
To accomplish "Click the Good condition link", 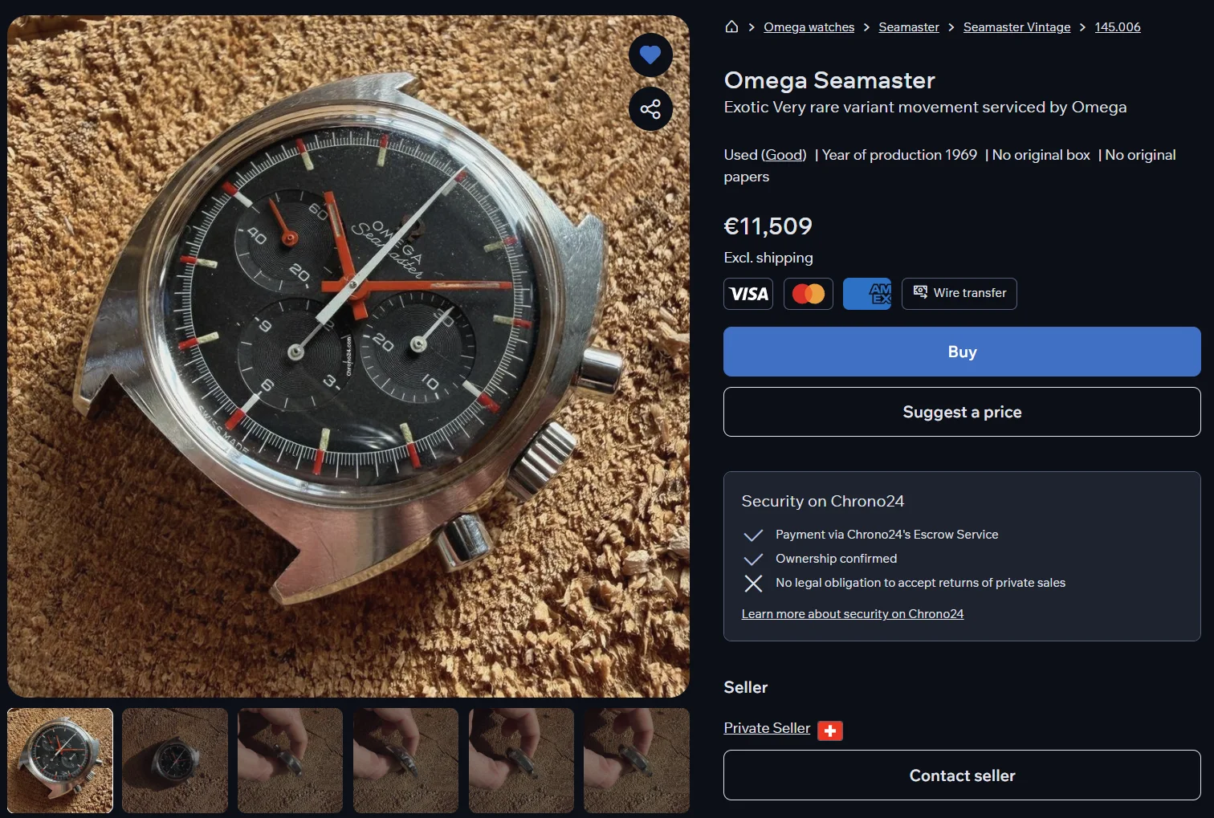I will [x=784, y=155].
